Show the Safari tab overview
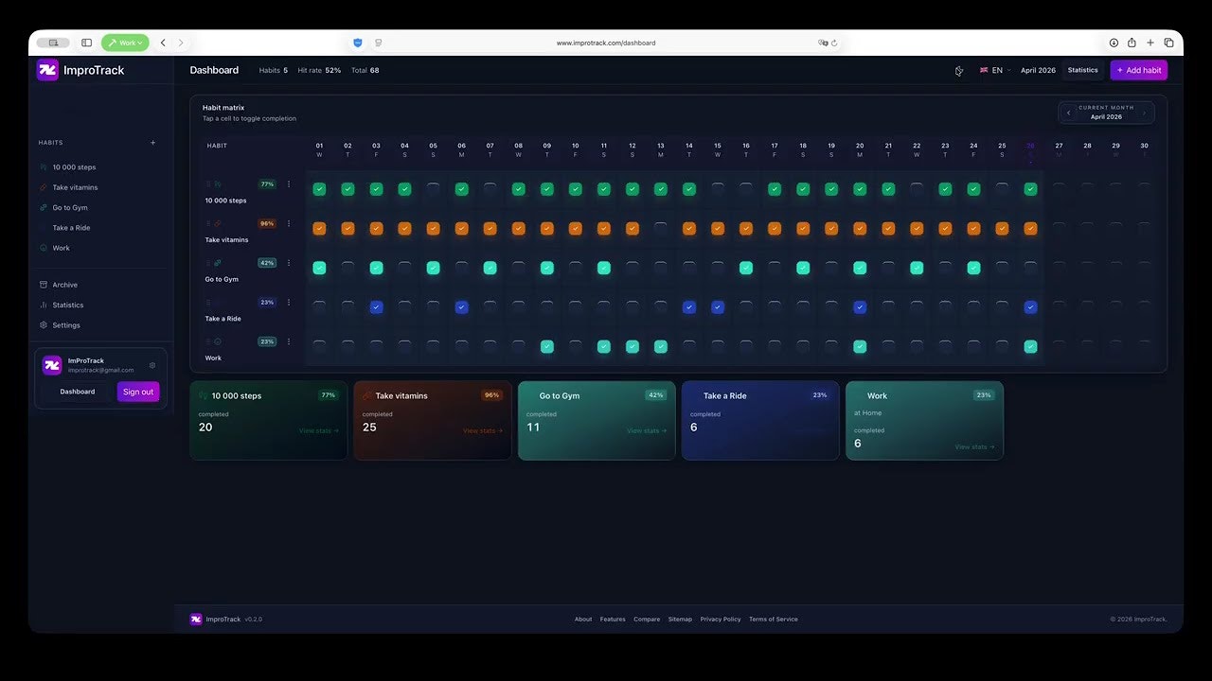This screenshot has width=1212, height=681. 1168,43
